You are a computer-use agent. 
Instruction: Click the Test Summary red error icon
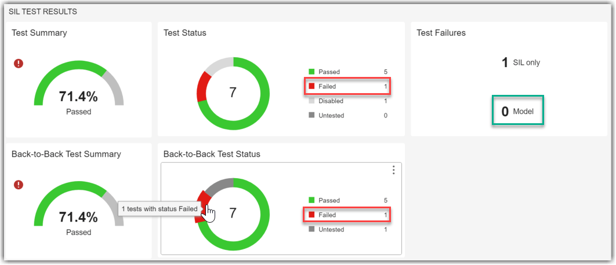18,63
